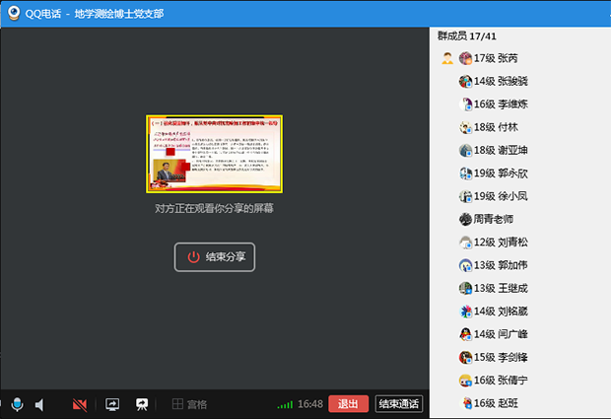Click the 结束通话 button
611x419 pixels.
[399, 404]
